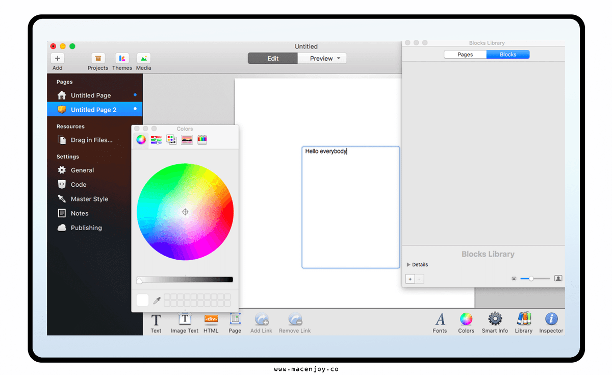
Task: Open the Preview dropdown
Action: pyautogui.click(x=322, y=59)
